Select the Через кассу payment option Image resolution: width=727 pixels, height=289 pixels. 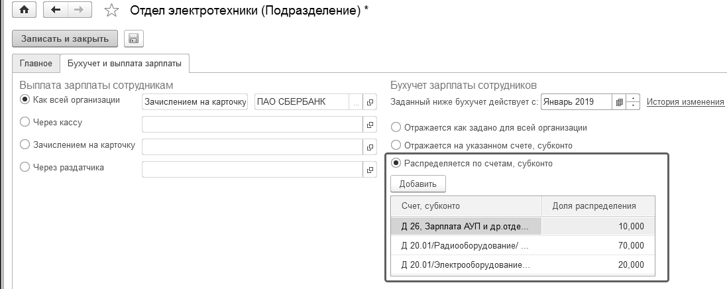coord(25,122)
